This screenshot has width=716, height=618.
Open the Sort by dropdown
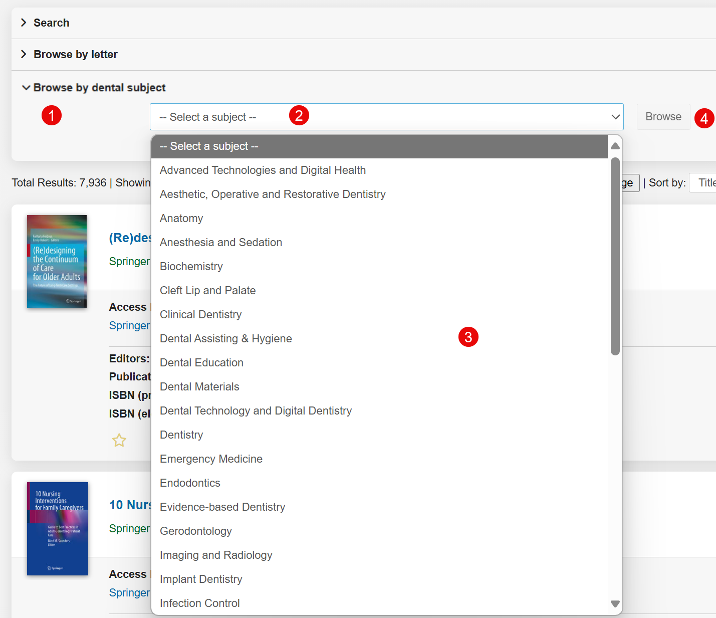[703, 183]
